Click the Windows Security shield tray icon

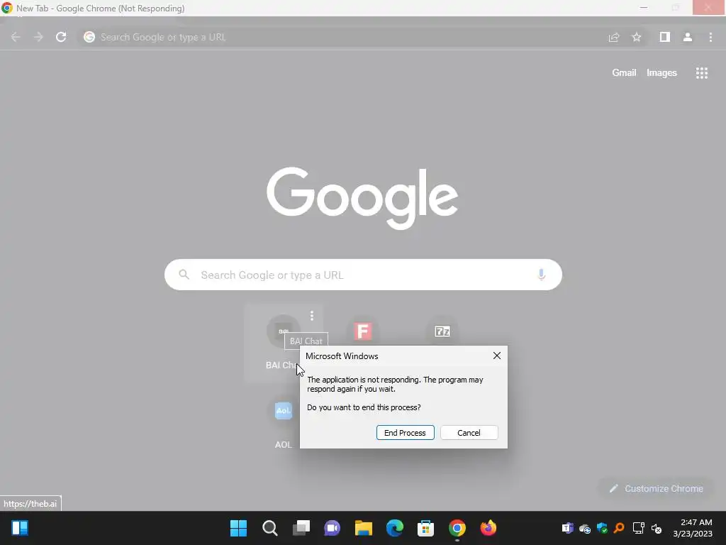click(x=602, y=528)
